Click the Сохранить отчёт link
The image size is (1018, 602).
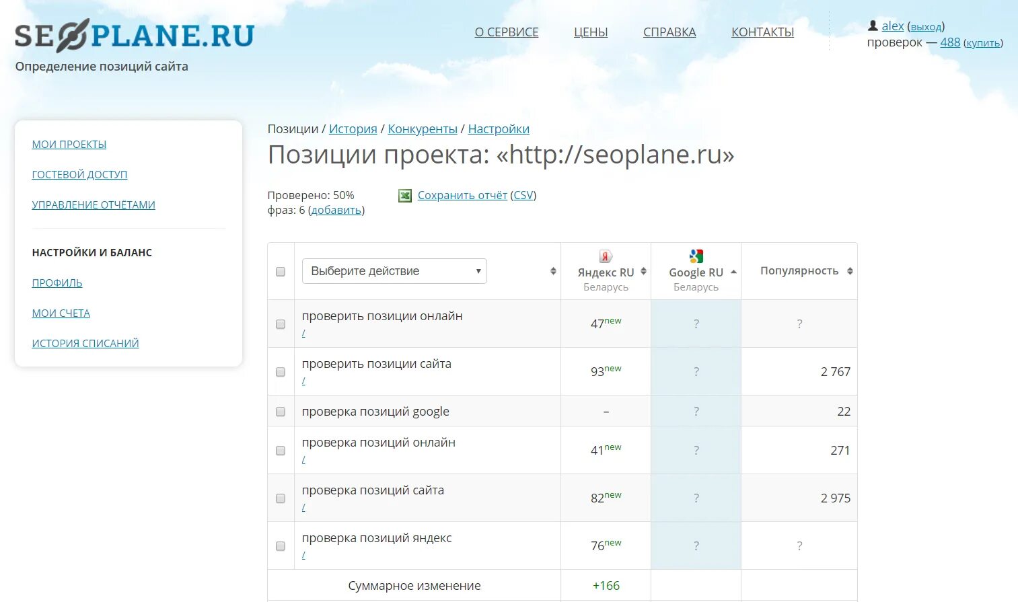[x=462, y=195]
